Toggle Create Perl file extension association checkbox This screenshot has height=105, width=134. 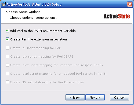[7, 39]
